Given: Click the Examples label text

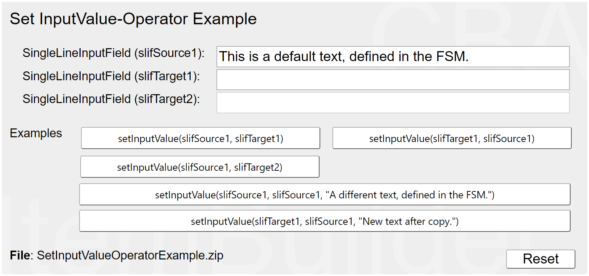Looking at the screenshot, I should (36, 133).
